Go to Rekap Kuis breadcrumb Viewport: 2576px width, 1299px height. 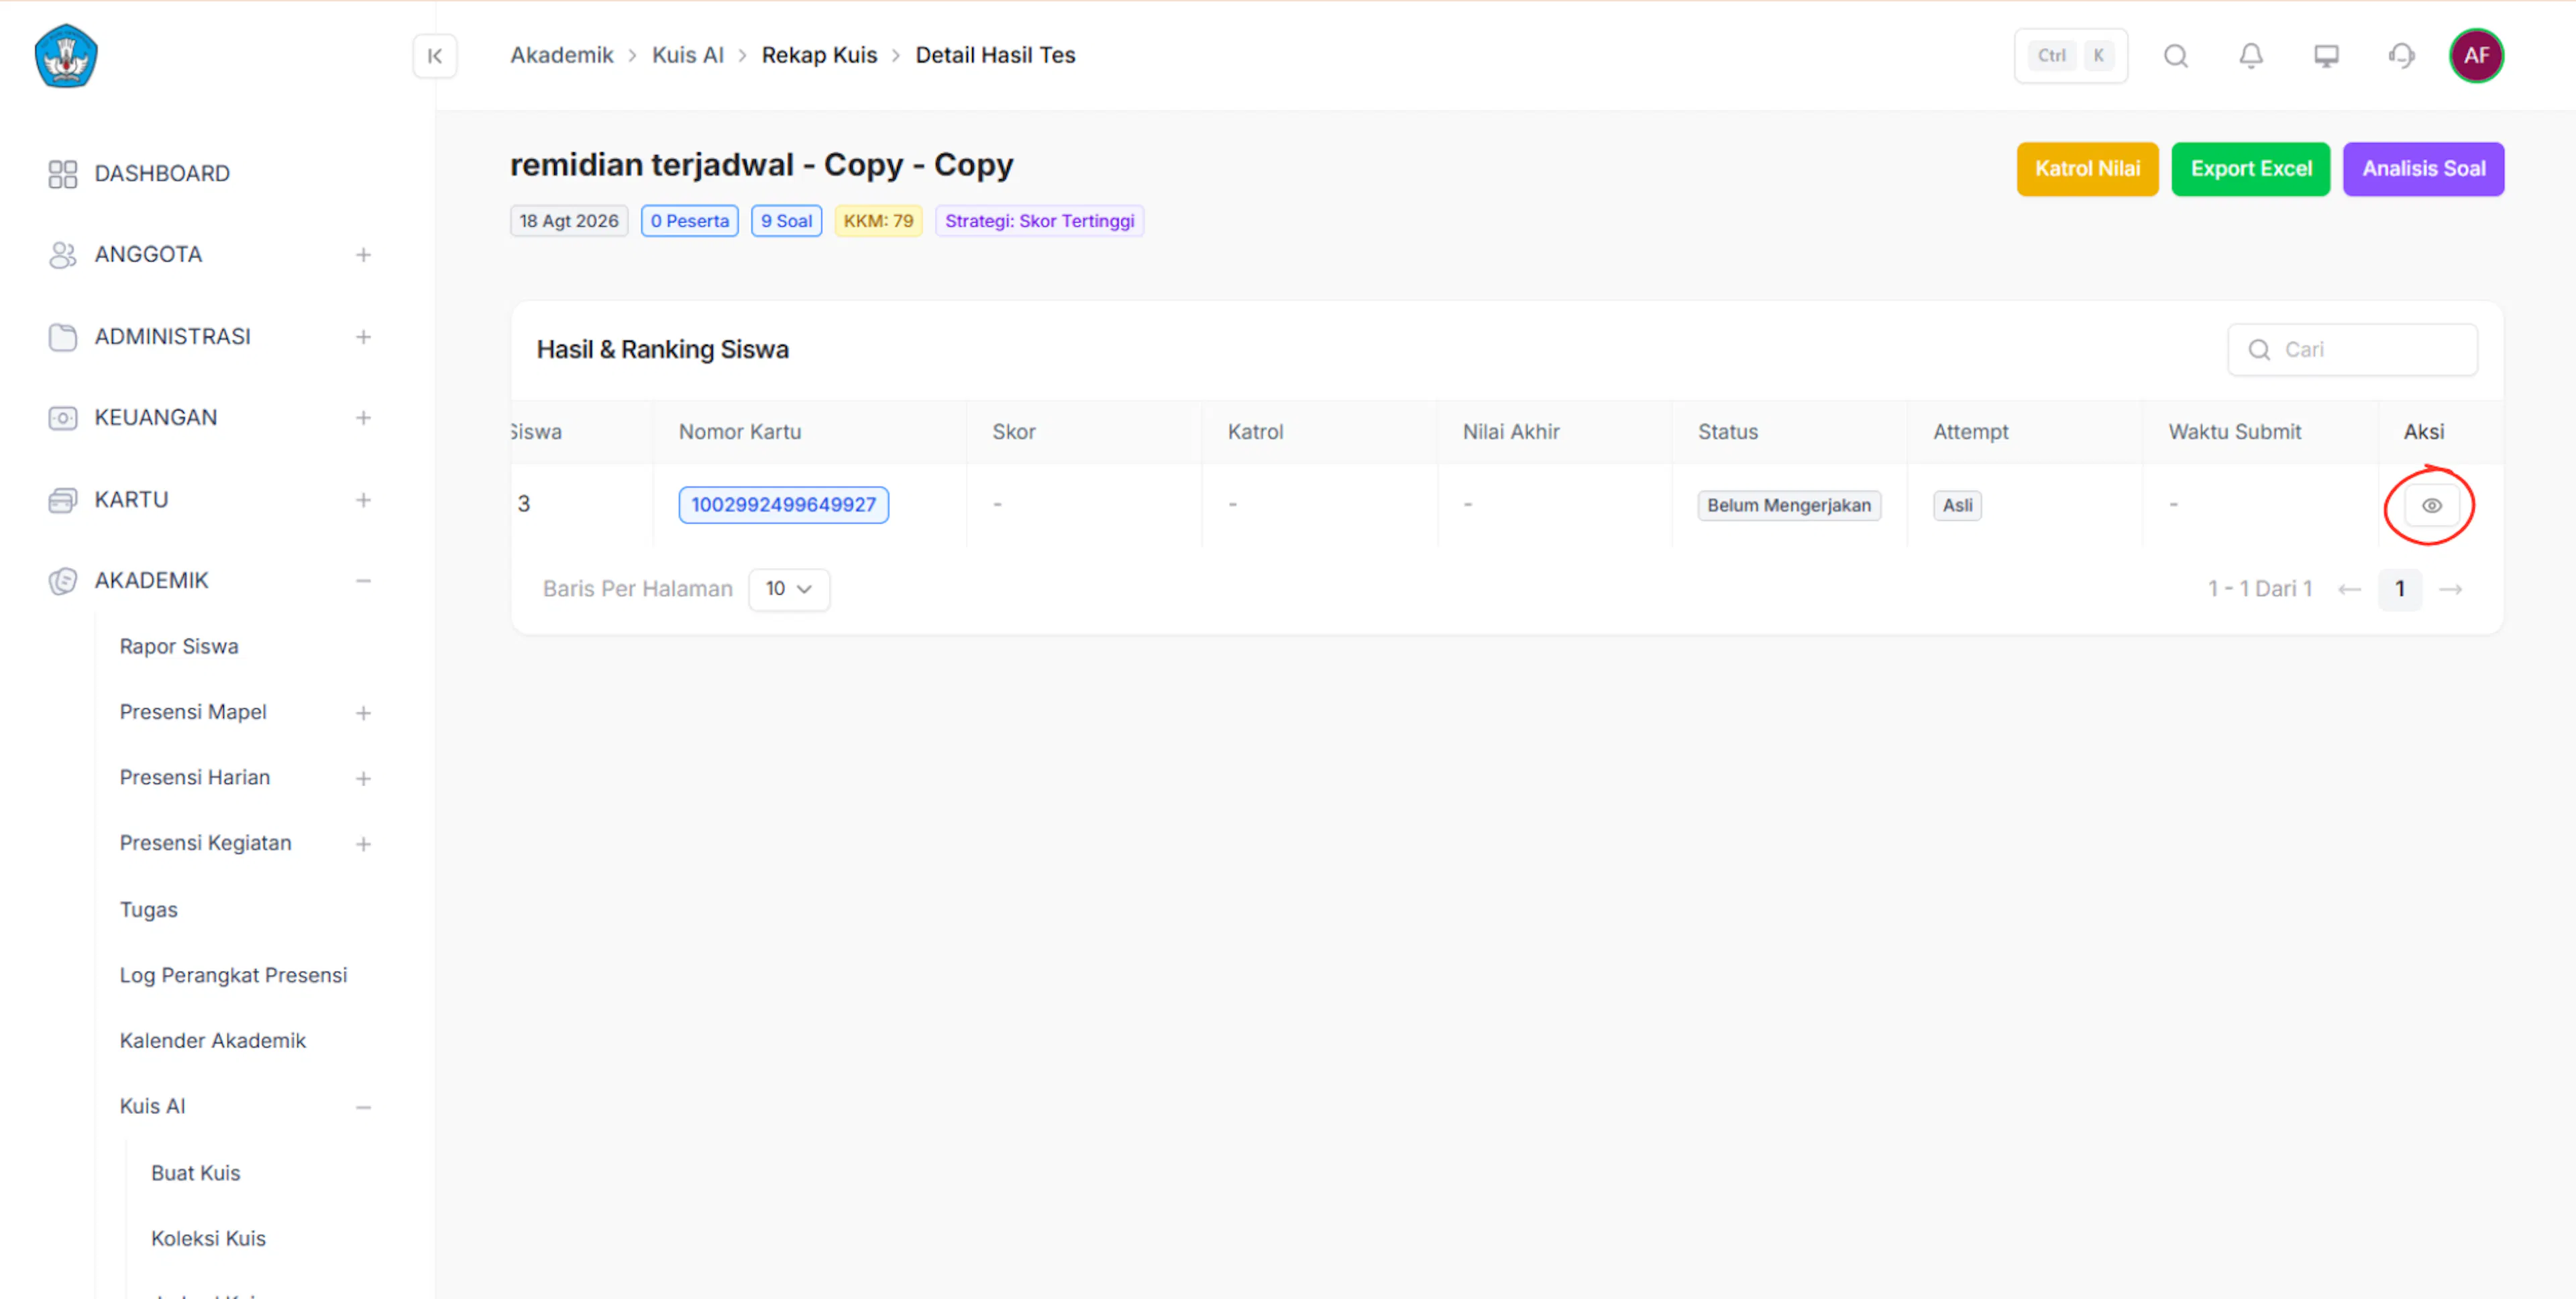[819, 56]
